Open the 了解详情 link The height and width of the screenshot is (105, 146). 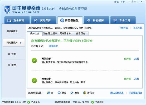tap(123, 28)
